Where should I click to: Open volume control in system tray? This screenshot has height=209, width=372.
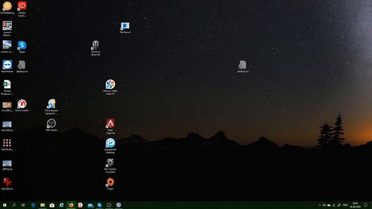pyautogui.click(x=324, y=205)
